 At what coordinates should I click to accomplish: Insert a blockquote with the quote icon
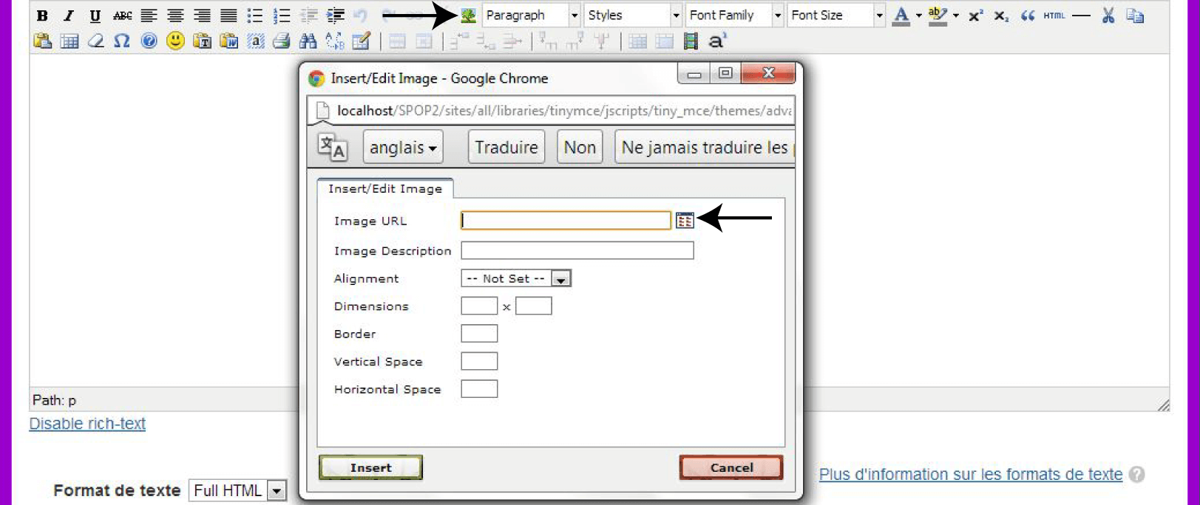pos(1027,16)
